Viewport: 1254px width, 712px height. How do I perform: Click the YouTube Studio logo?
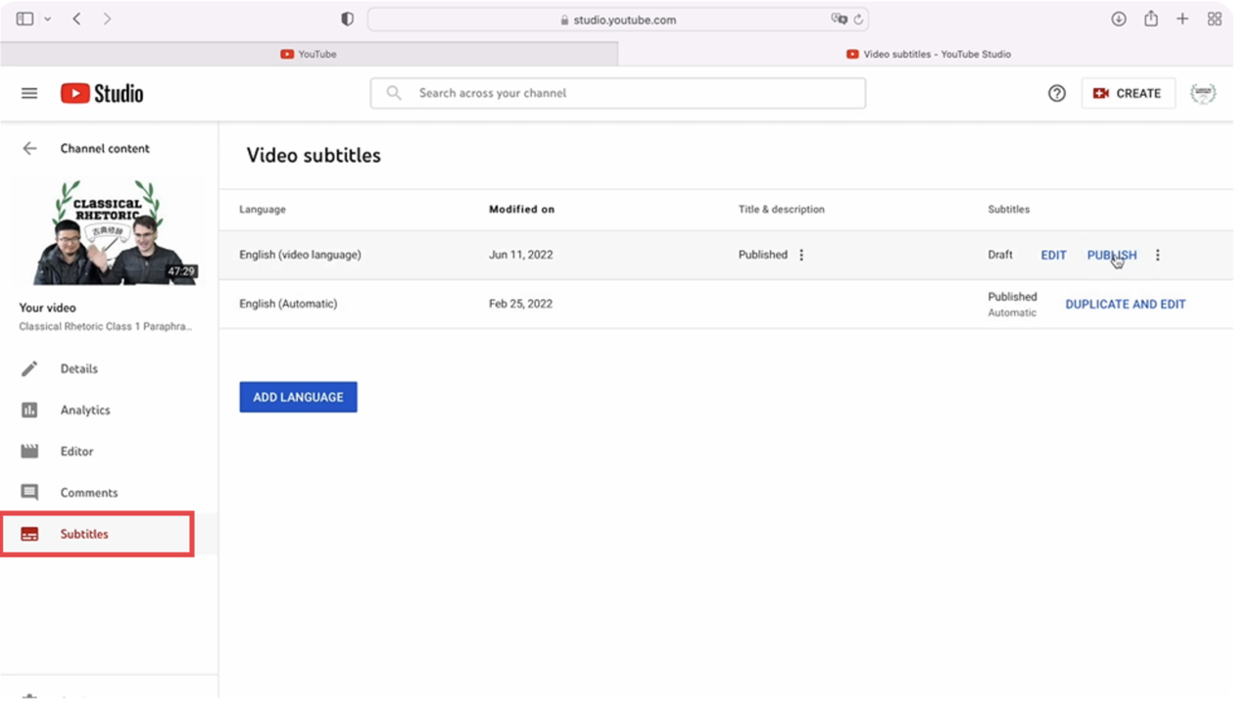[x=101, y=92]
